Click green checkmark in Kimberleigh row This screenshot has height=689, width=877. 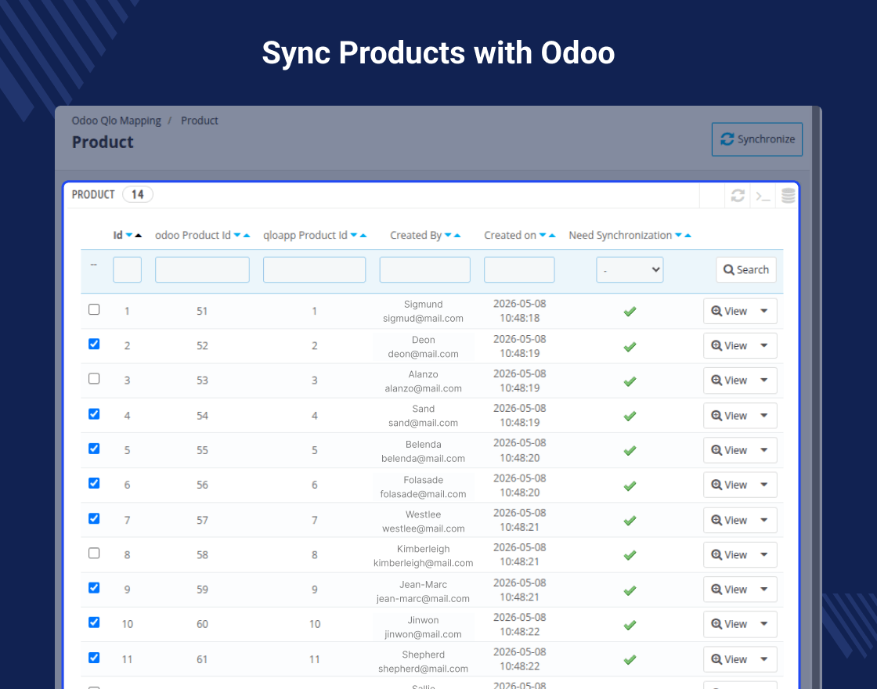(630, 555)
